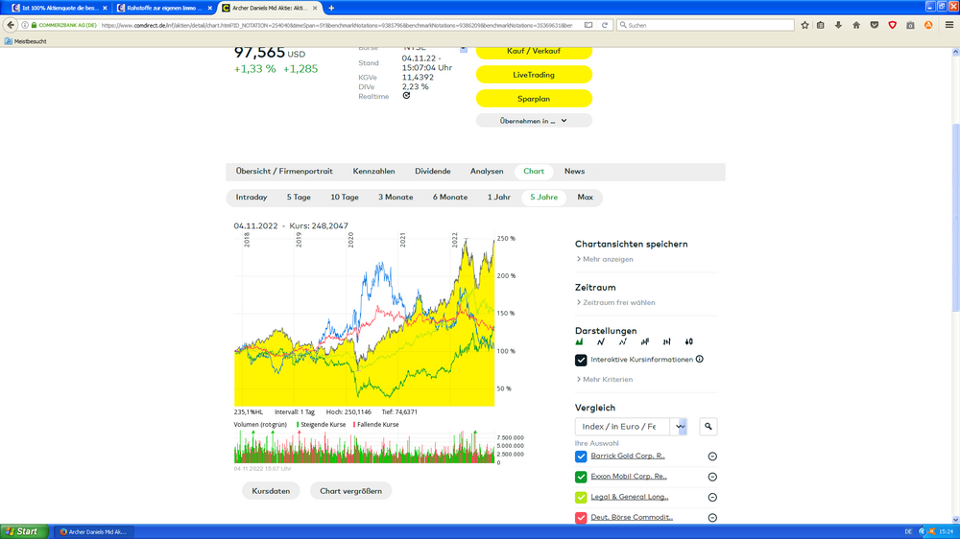960x539 pixels.
Task: Open the downloads arrow icon
Action: pyautogui.click(x=838, y=25)
